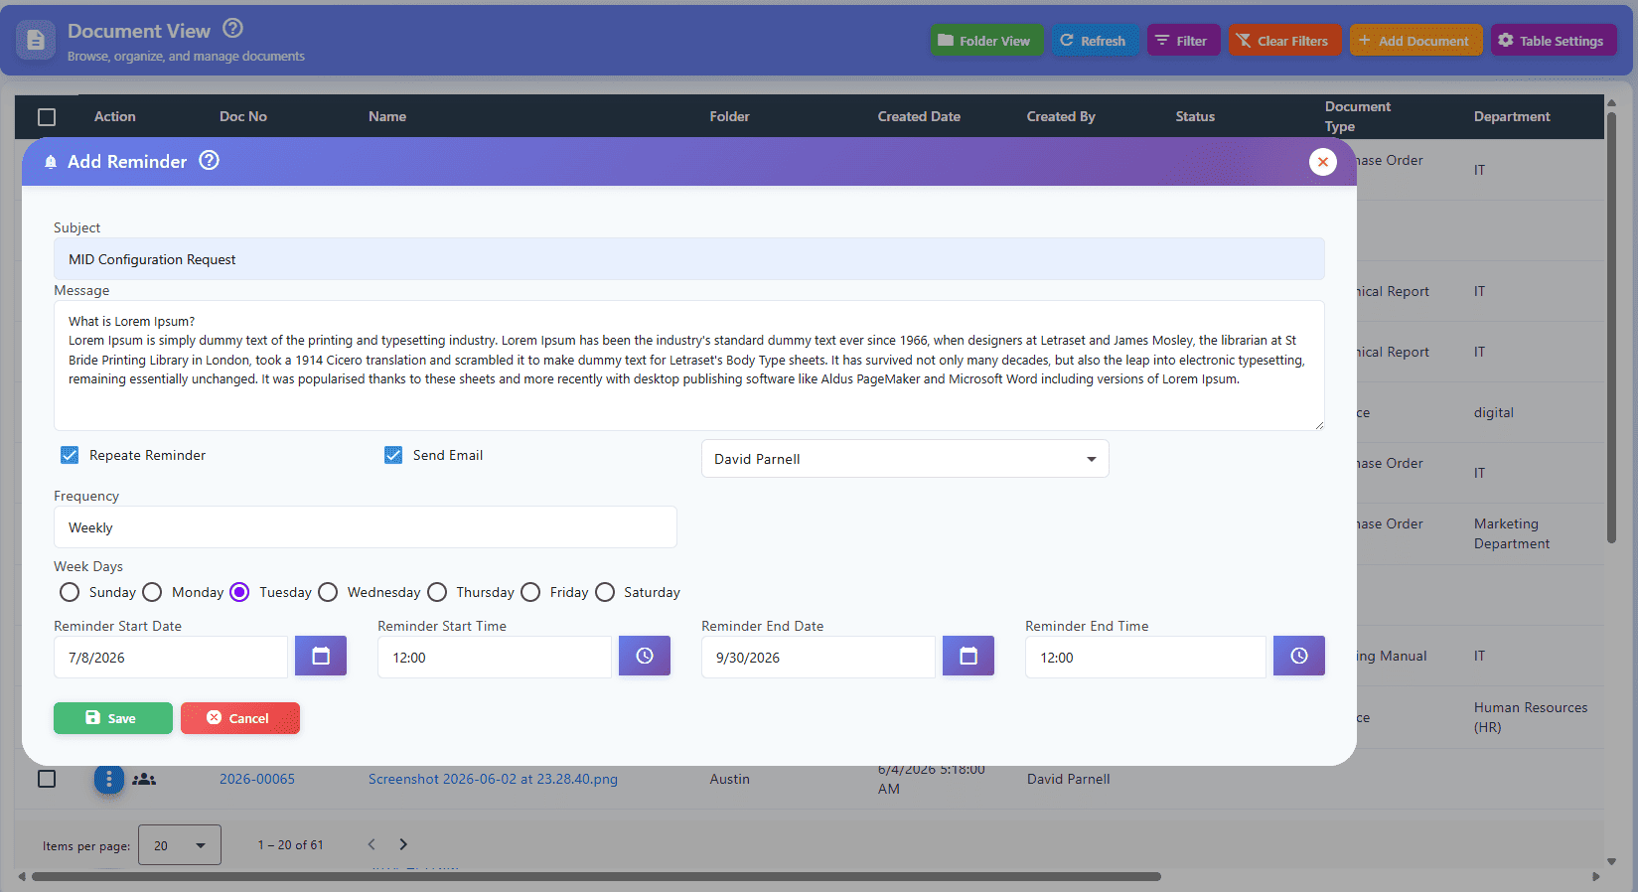Click share users icon for document 2026-00065
1638x892 pixels.
[x=145, y=780]
